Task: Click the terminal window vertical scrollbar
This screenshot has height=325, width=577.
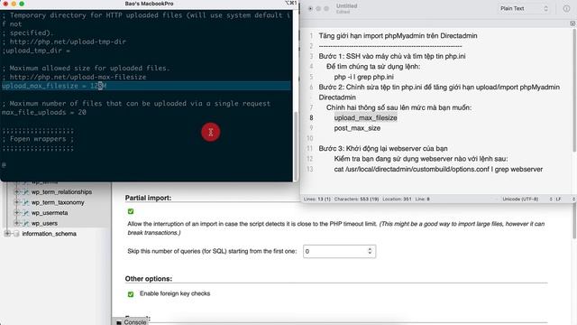Action: [x=296, y=145]
